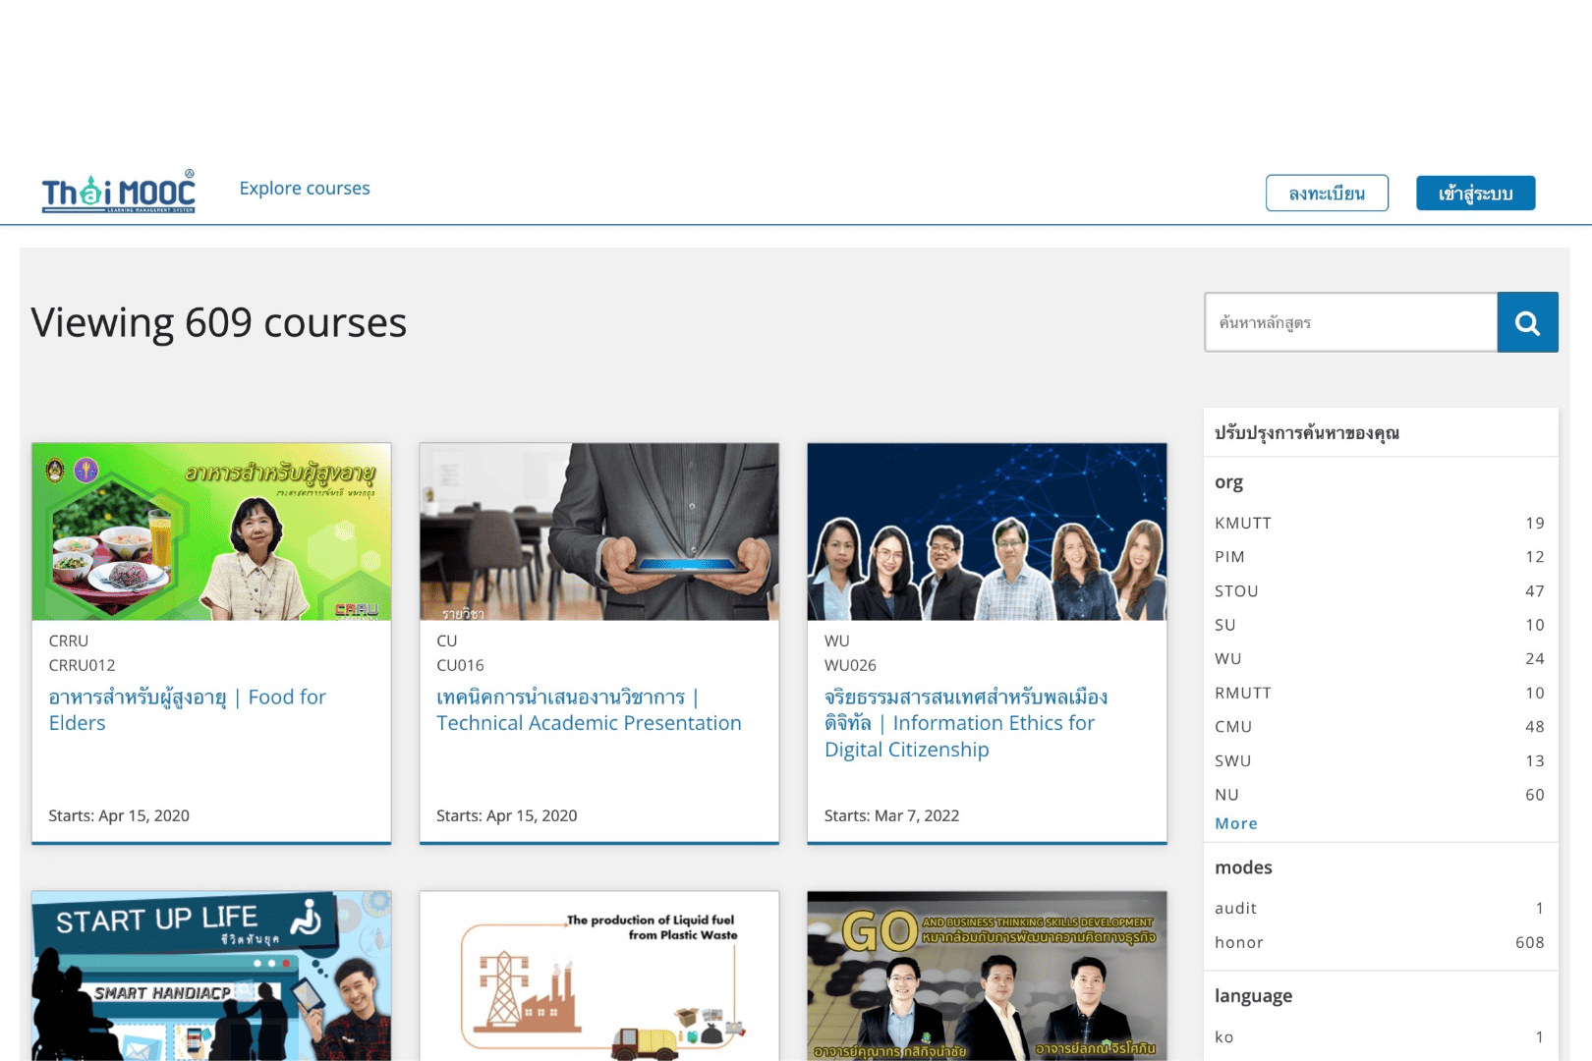
Task: Filter courses by org WU
Action: click(1380, 658)
